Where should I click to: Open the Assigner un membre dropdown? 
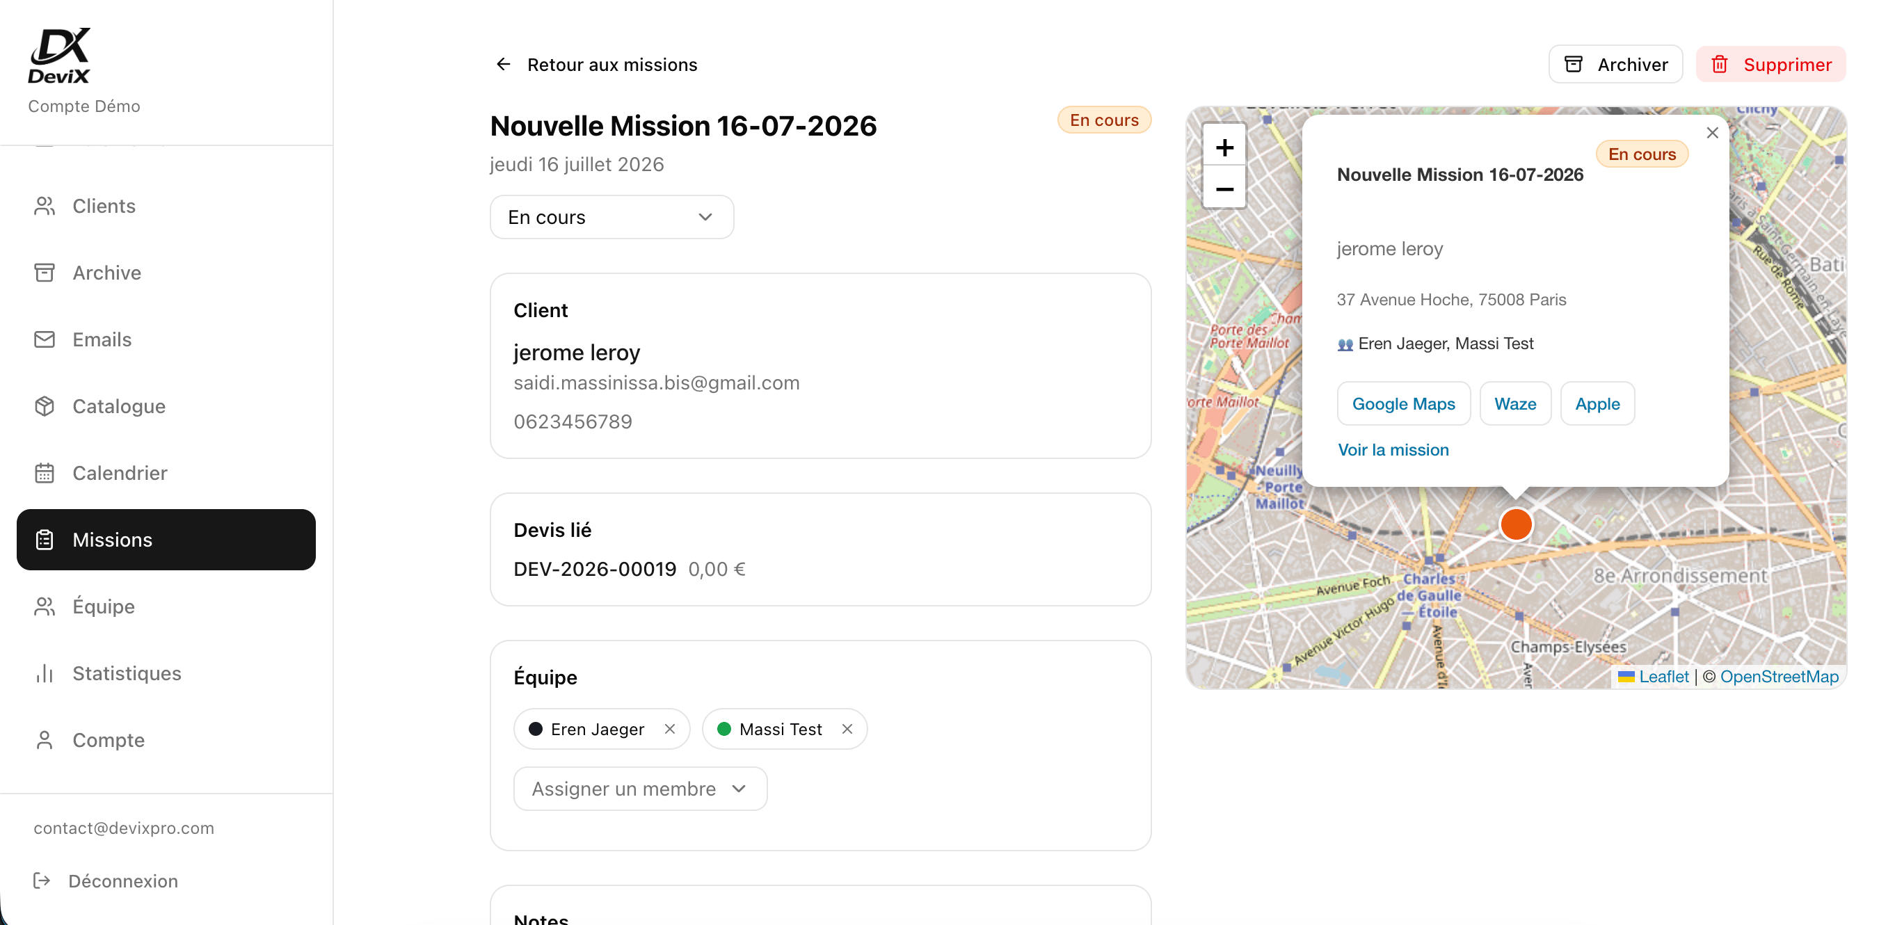pos(640,789)
